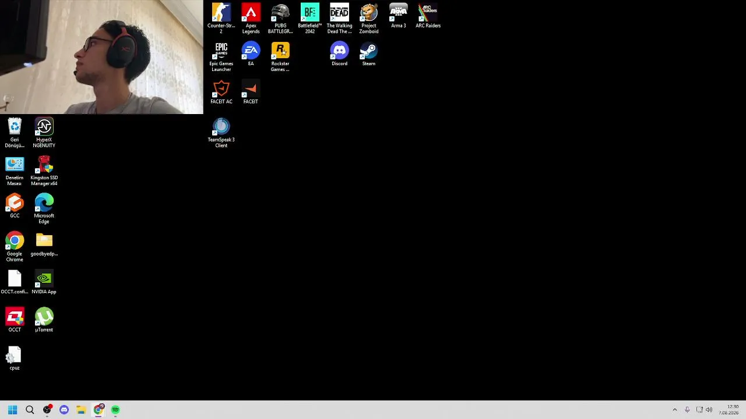Switch to Chrome in the taskbar
This screenshot has height=419, width=746.
tap(98, 410)
